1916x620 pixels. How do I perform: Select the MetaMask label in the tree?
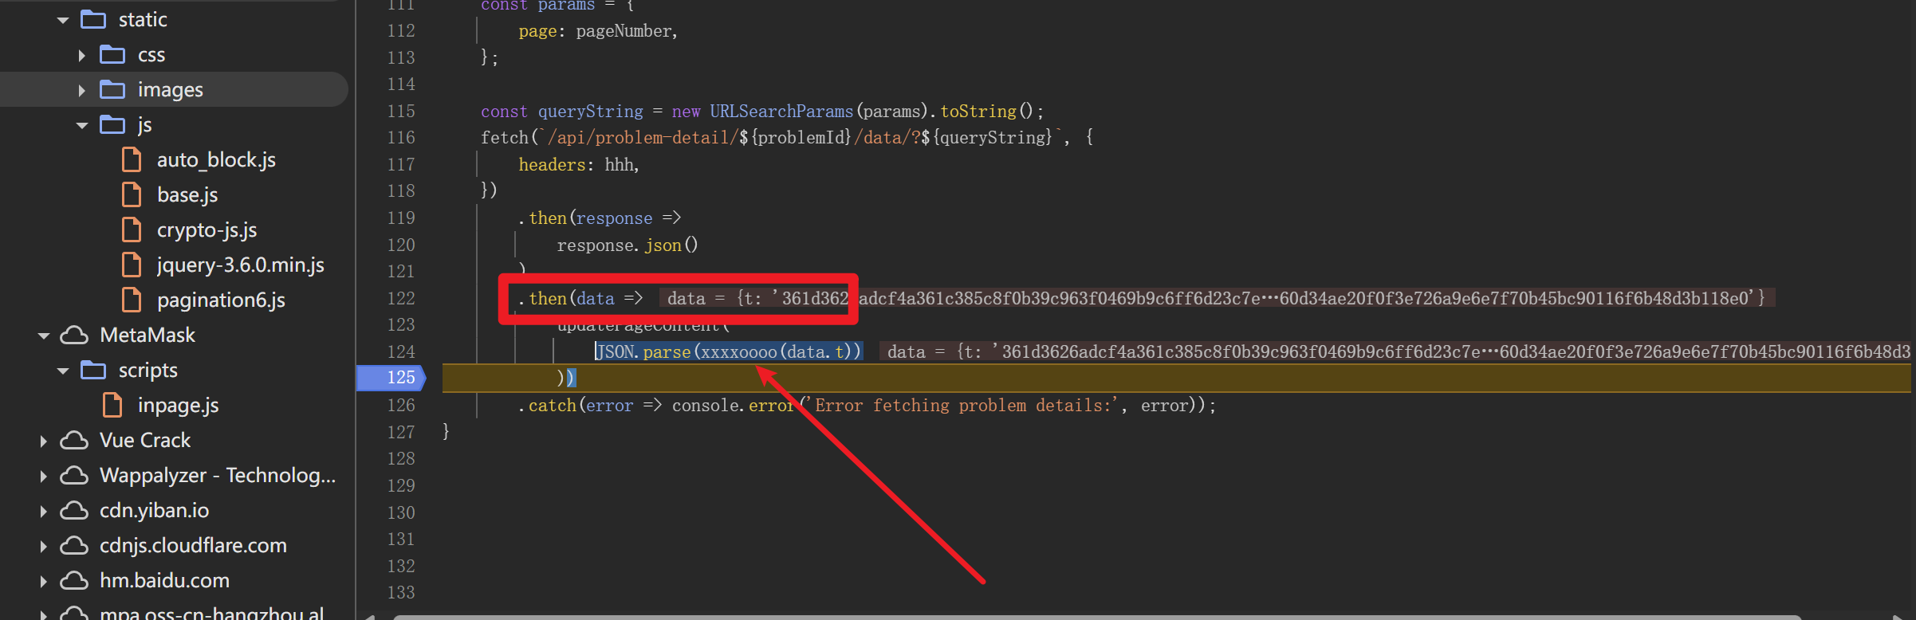(x=148, y=335)
